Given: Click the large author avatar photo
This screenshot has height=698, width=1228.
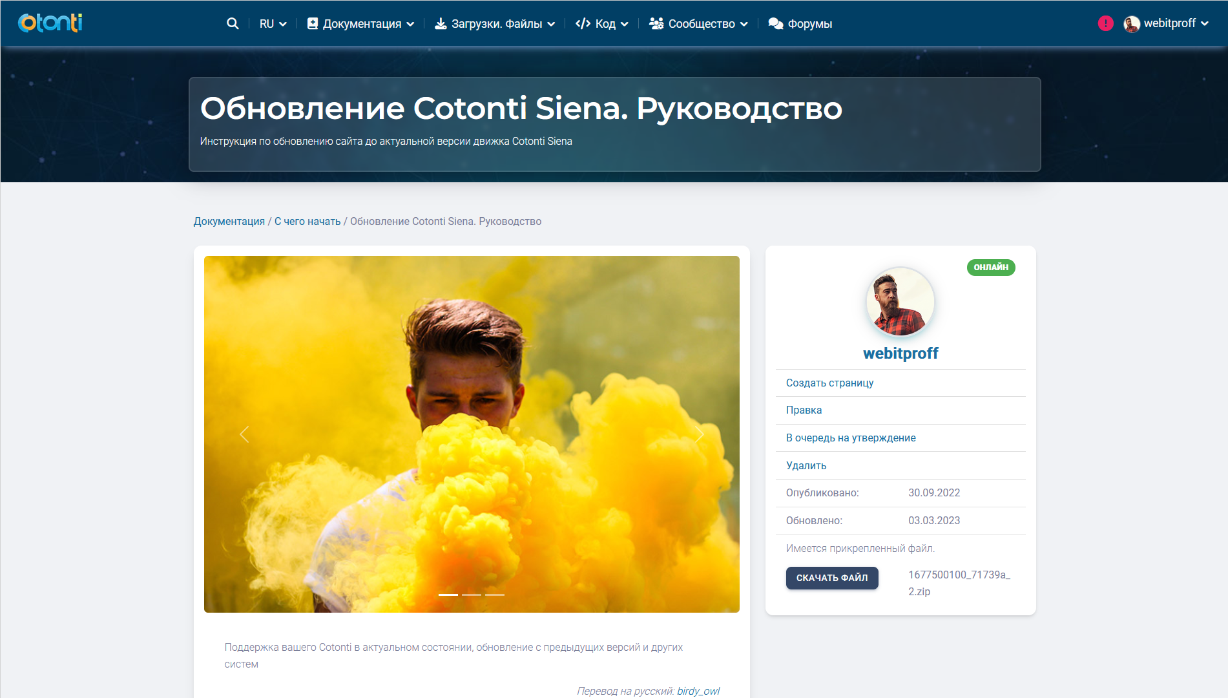Looking at the screenshot, I should click(x=900, y=302).
